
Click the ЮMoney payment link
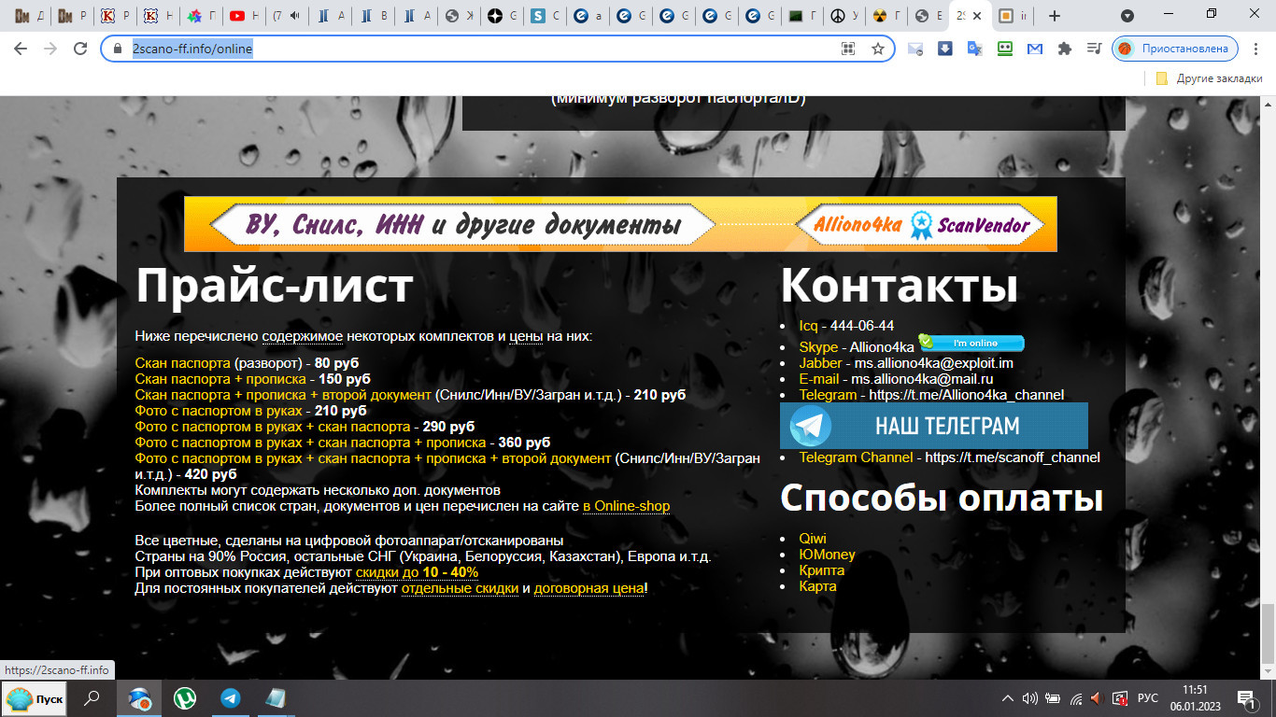tap(827, 555)
